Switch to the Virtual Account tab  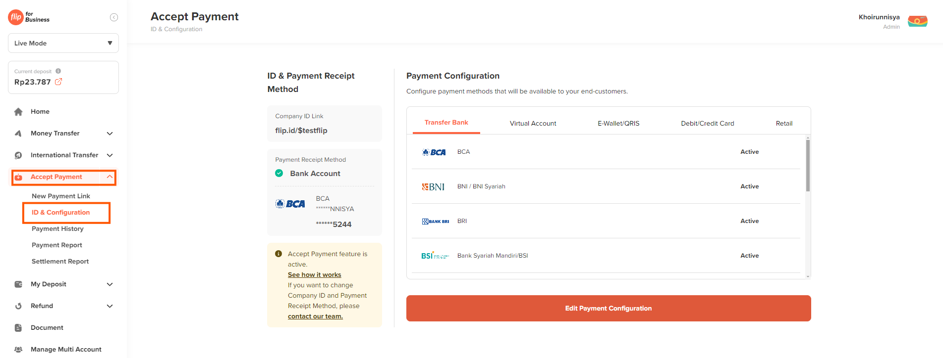point(533,123)
